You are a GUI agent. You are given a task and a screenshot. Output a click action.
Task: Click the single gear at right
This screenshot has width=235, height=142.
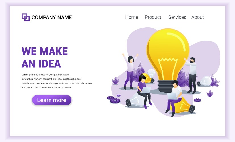pyautogui.click(x=197, y=100)
